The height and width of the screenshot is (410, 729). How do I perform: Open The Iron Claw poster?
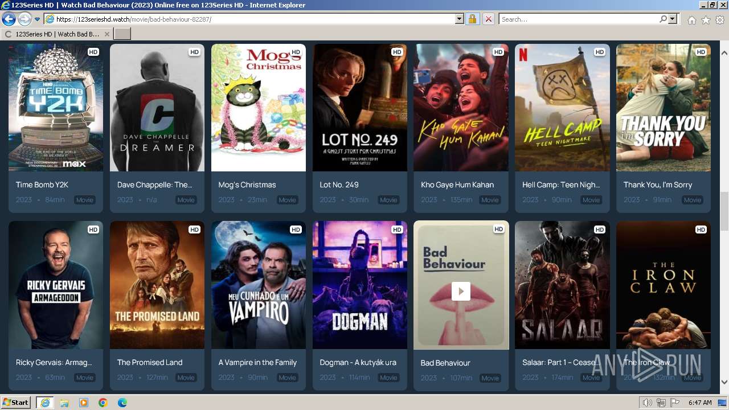[x=664, y=285]
